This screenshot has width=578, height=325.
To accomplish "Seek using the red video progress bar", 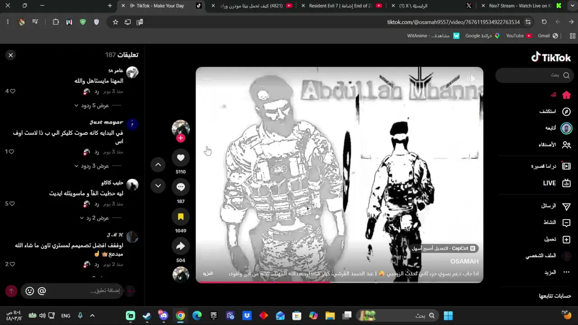I will [x=340, y=282].
